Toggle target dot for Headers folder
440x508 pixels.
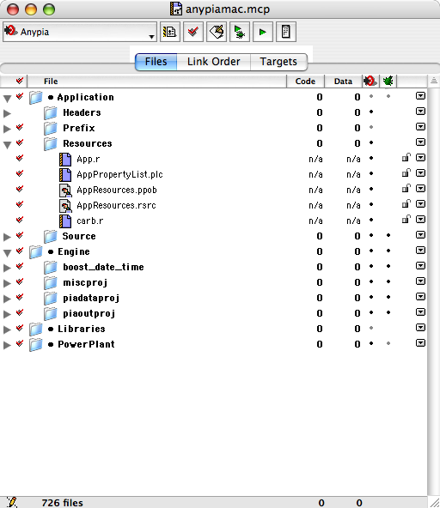371,112
